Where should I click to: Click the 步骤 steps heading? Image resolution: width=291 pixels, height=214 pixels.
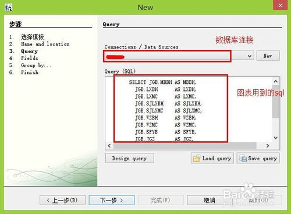point(16,24)
